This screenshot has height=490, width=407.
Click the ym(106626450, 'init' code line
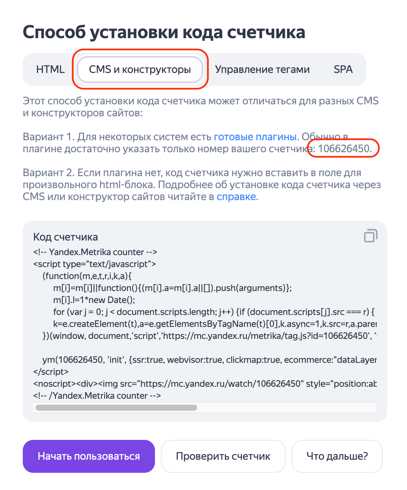209,360
